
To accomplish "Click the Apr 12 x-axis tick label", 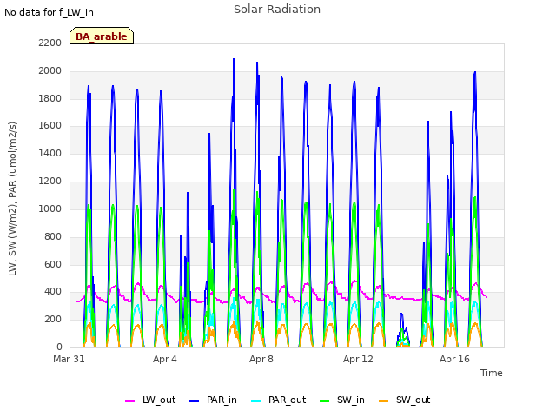I will tap(358, 359).
